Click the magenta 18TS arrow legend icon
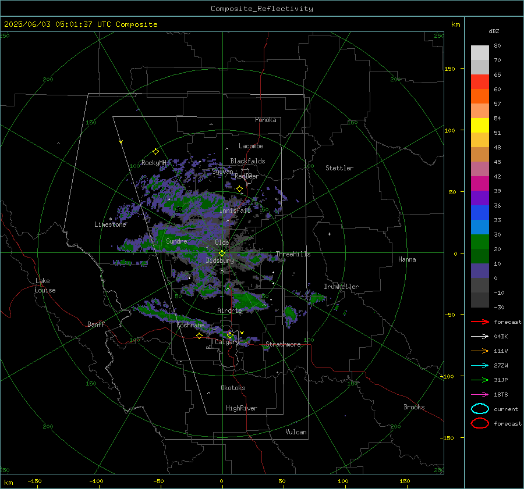Screen dimensions: 524x489 (480, 395)
